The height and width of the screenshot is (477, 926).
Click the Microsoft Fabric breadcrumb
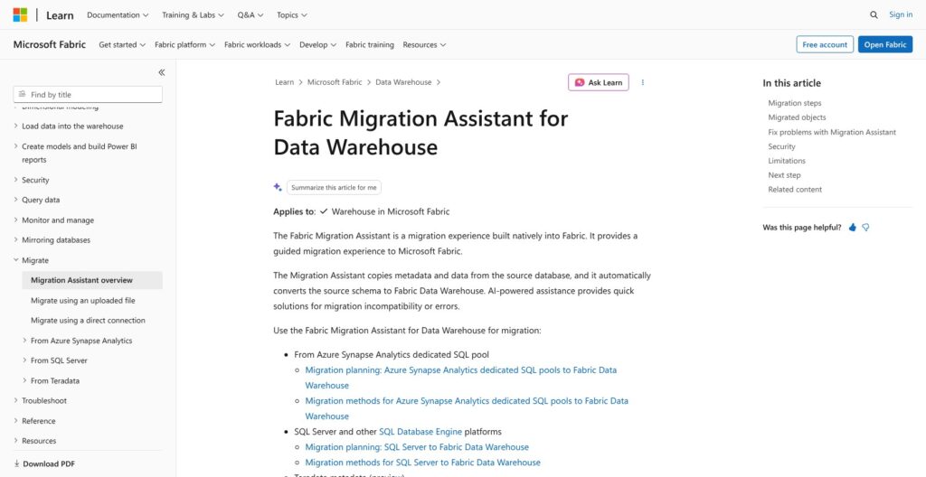335,82
